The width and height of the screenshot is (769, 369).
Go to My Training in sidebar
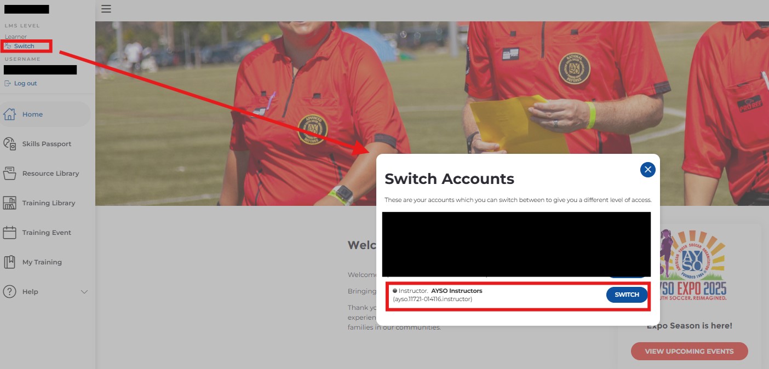42,262
